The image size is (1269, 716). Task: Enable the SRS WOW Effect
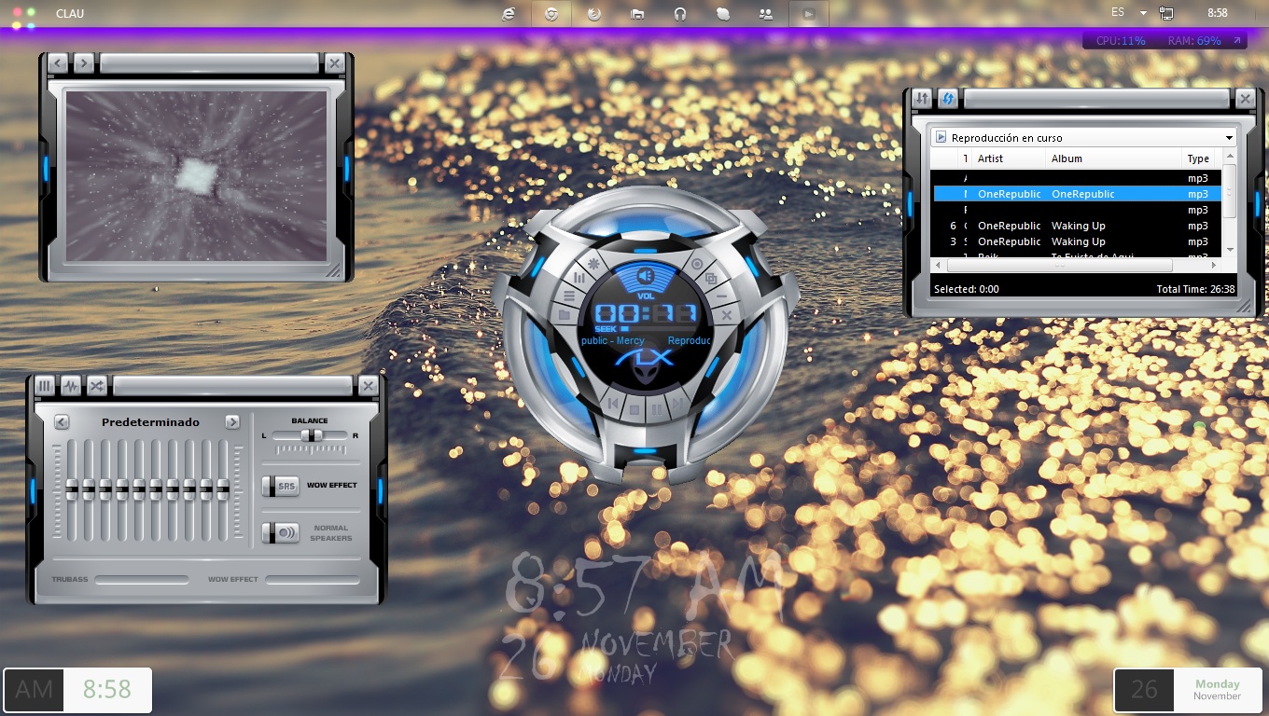(281, 486)
